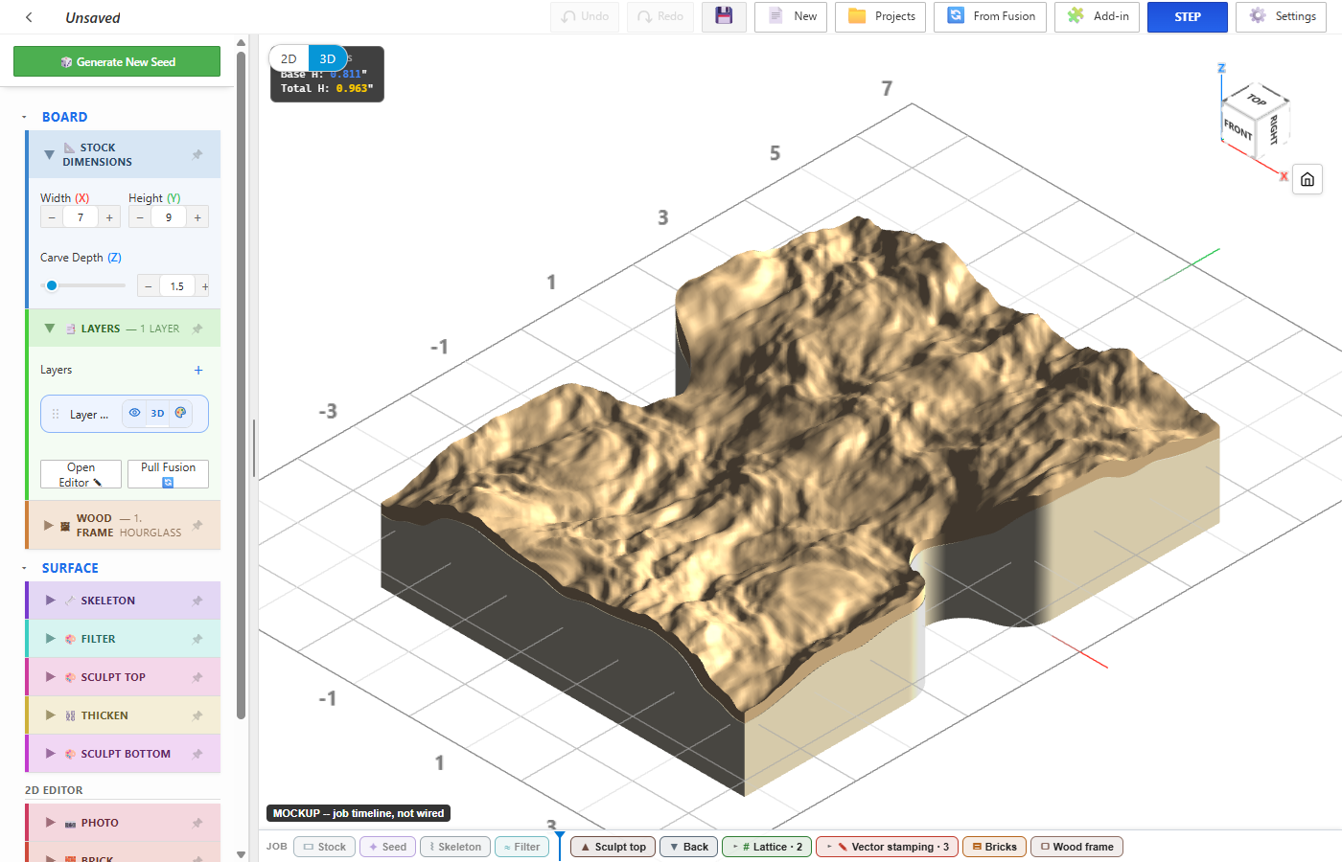Click the save floppy disk icon
This screenshot has width=1342, height=862.
[x=724, y=16]
